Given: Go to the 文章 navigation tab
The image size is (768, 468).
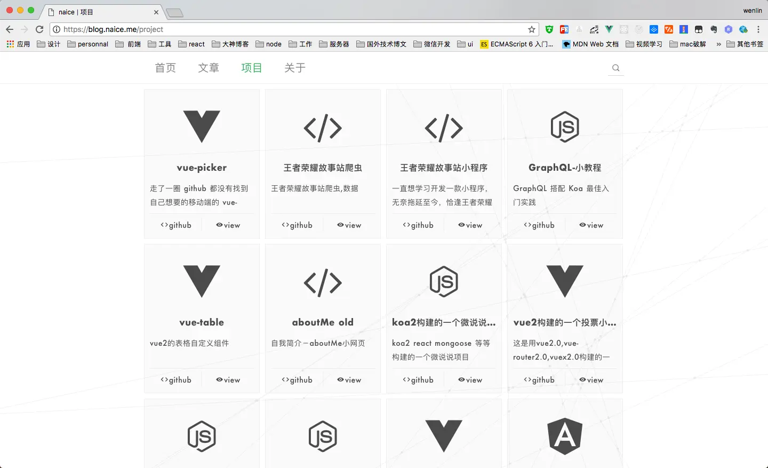Looking at the screenshot, I should click(x=209, y=68).
